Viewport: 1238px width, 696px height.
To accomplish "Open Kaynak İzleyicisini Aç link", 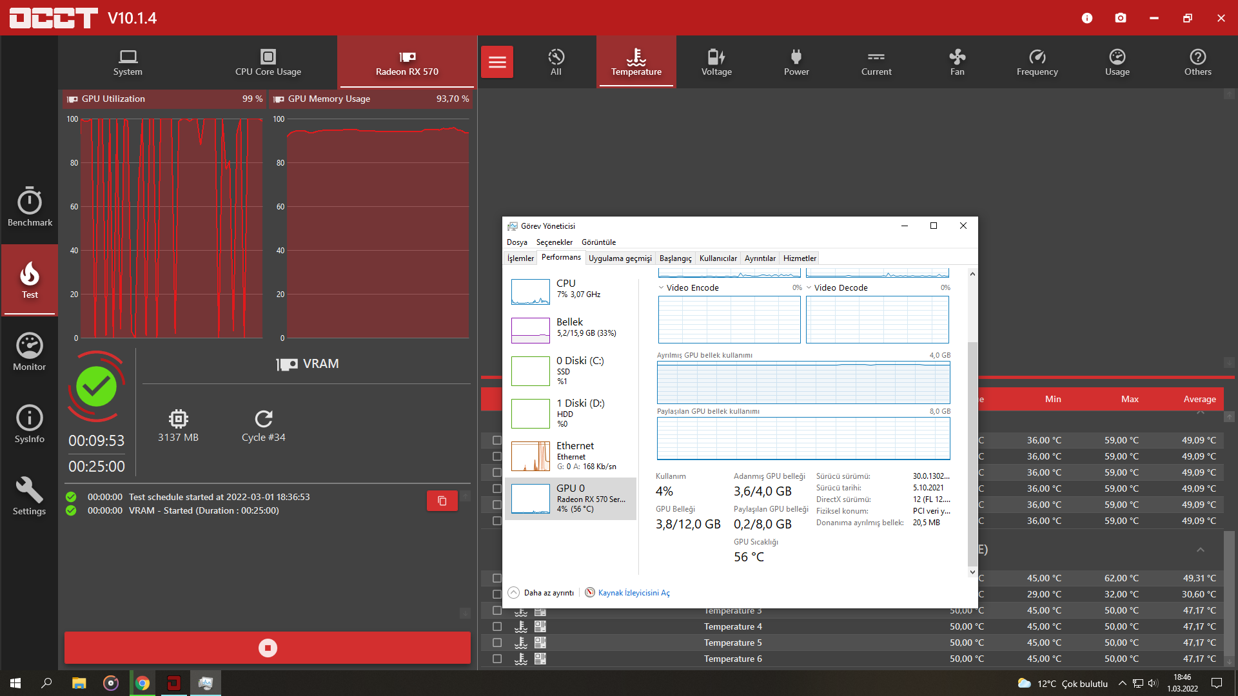I will [633, 593].
